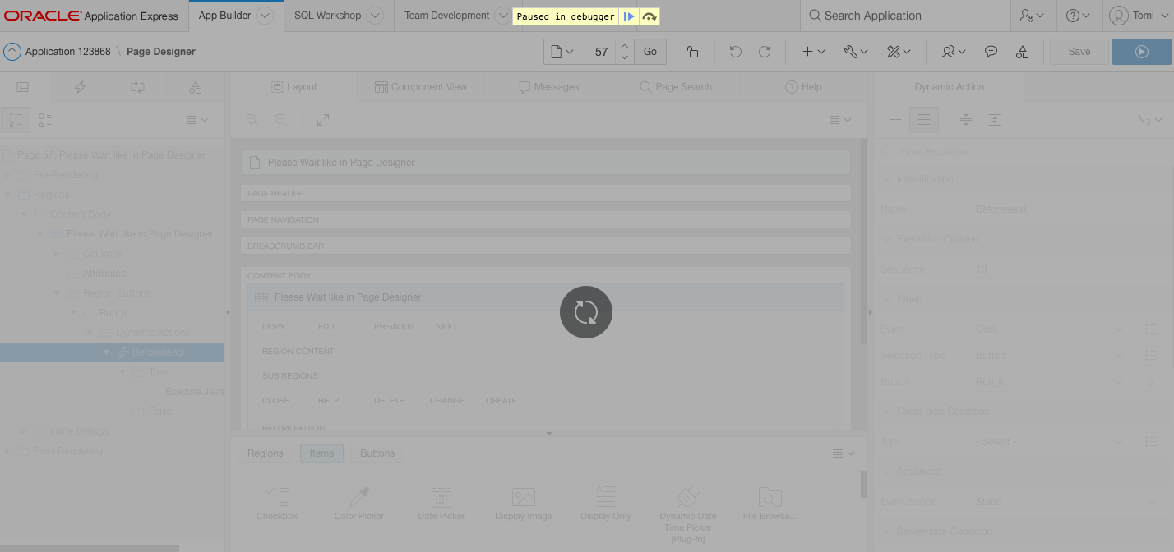Select the Color Picker gallery item
1174x552 pixels.
[358, 501]
